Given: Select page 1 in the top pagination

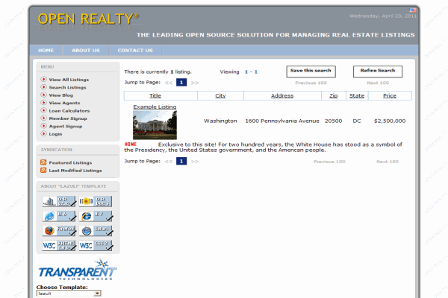Looking at the screenshot, I should pos(181,83).
